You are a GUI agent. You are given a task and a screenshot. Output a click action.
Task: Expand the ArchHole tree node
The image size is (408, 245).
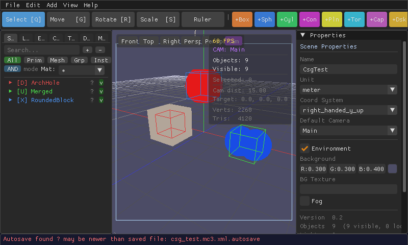pyautogui.click(x=10, y=83)
